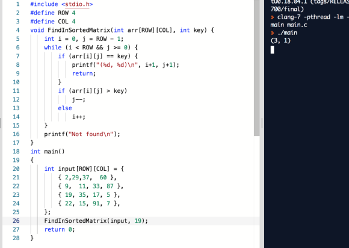Screen dimensions: 349x248
Task: Click the printf format string on line 8
Action: pos(117,65)
